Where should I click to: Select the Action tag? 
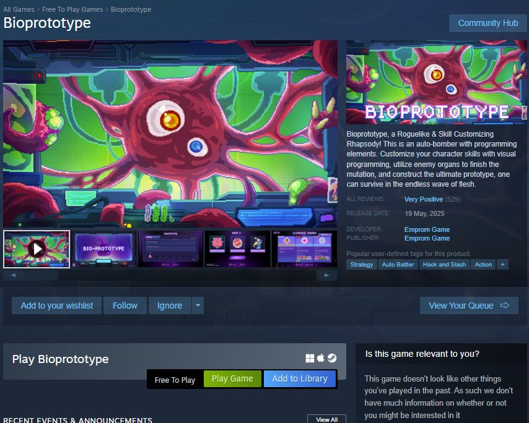(483, 265)
